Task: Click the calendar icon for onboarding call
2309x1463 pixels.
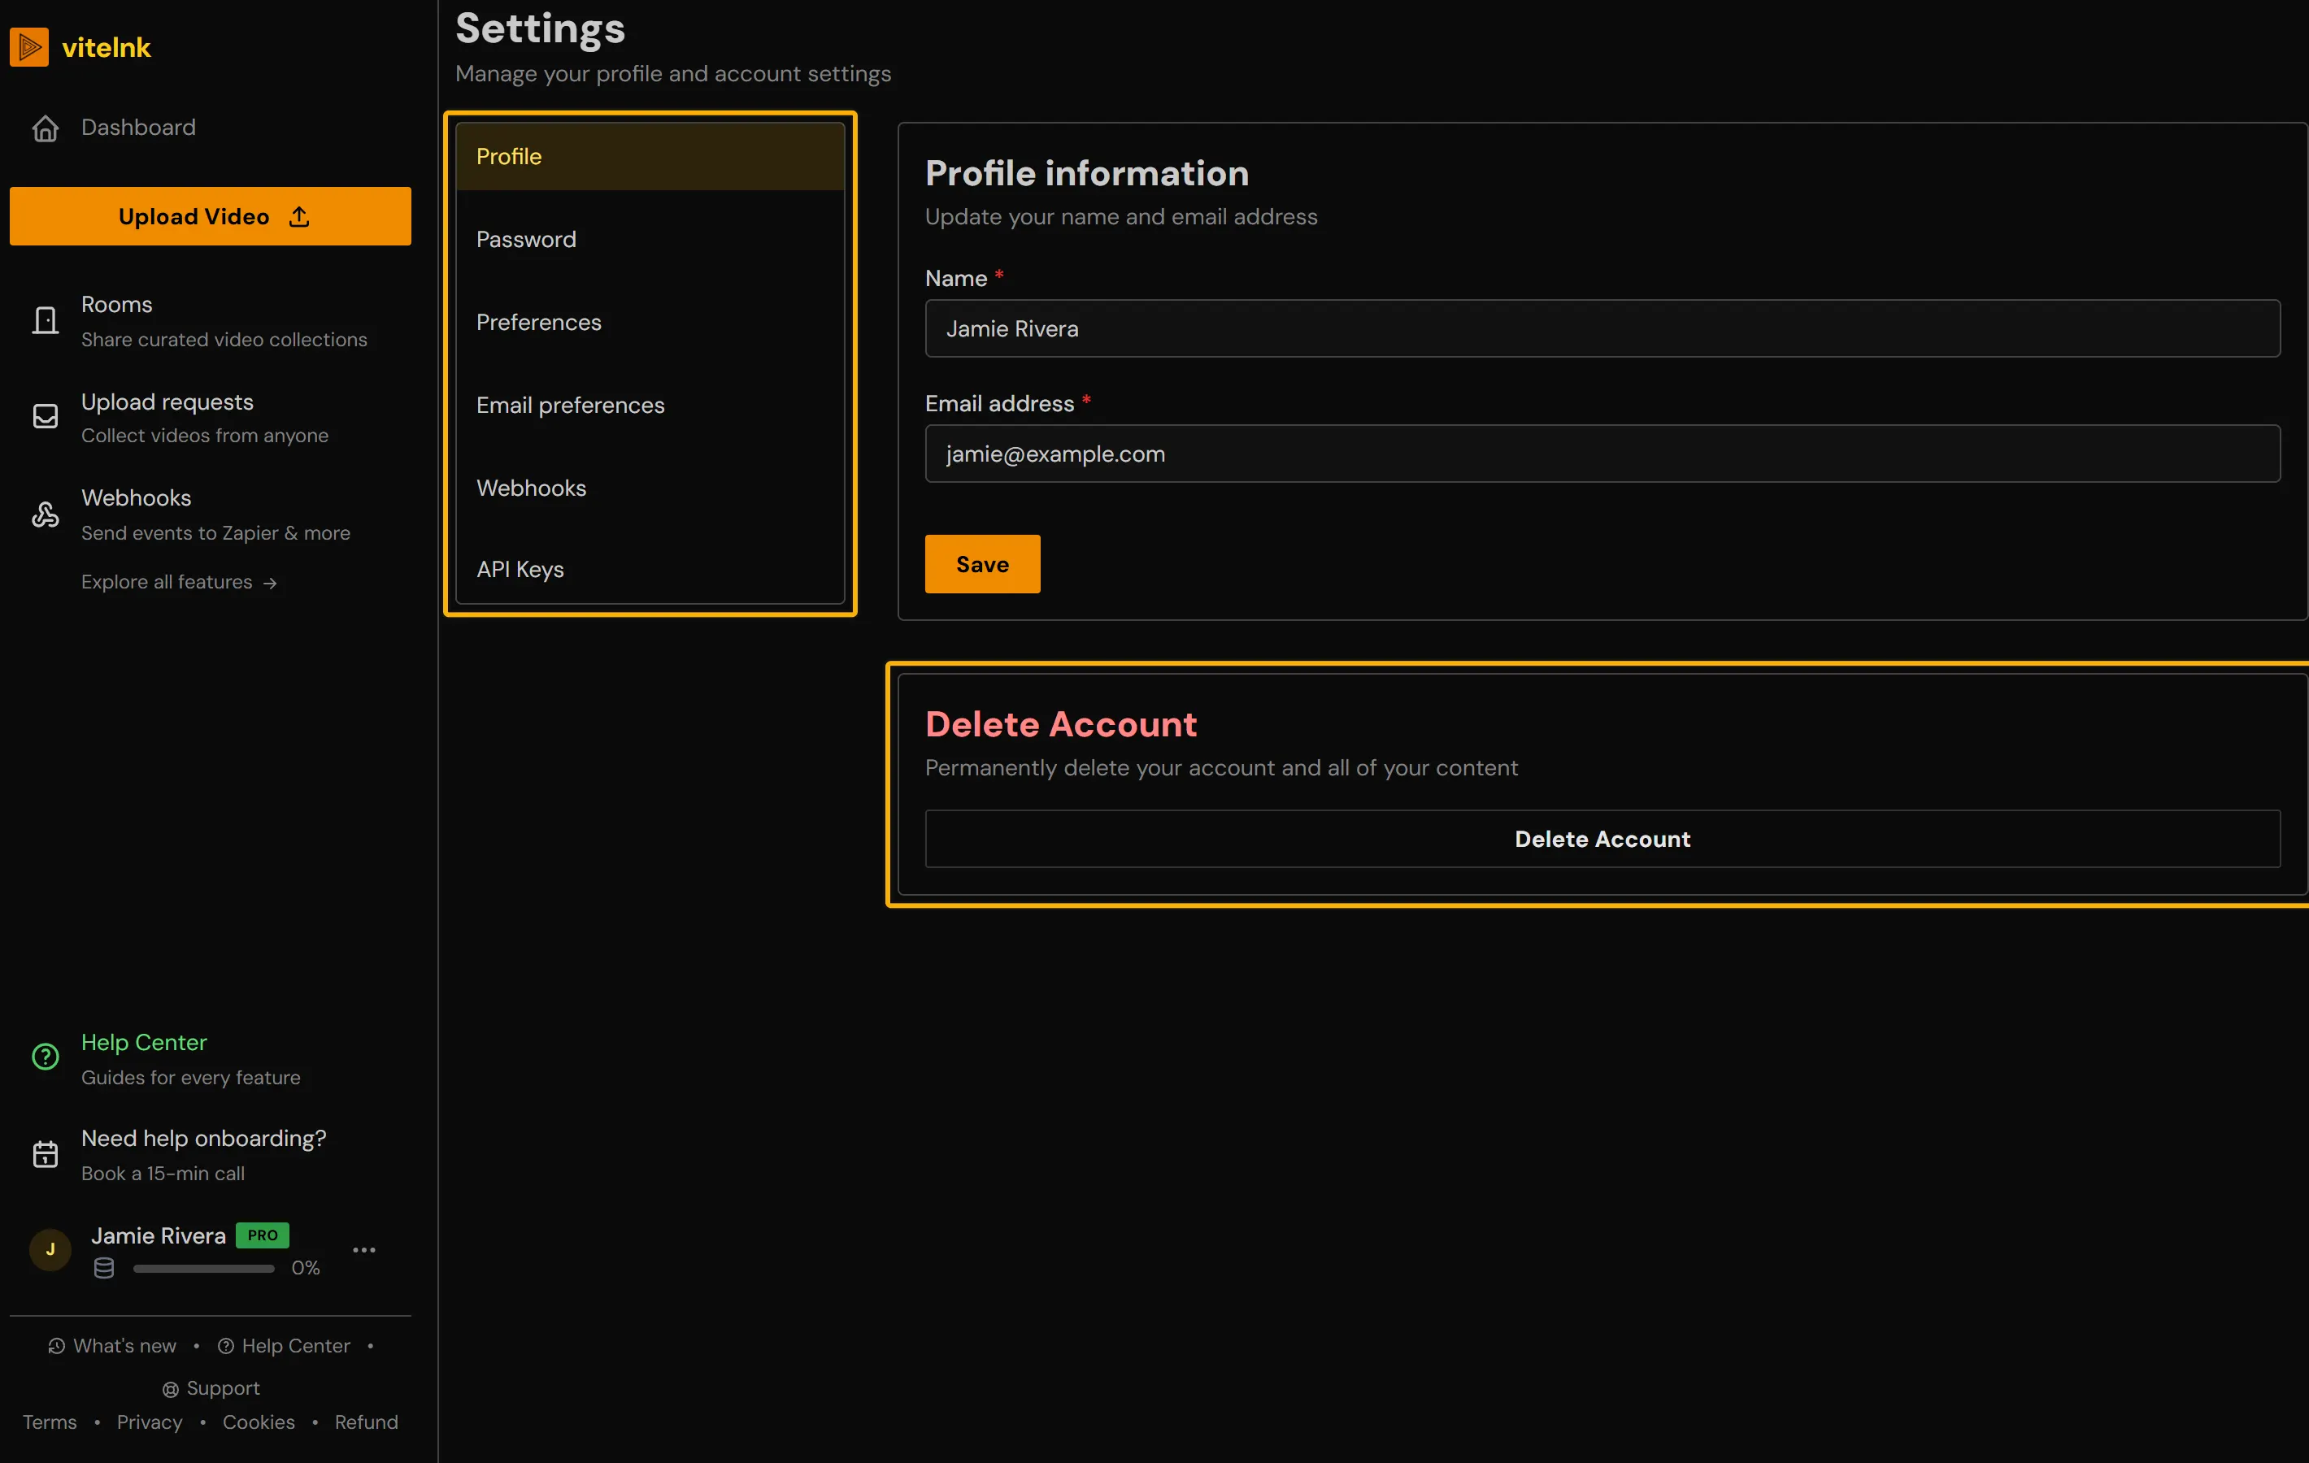Action: pyautogui.click(x=45, y=1153)
